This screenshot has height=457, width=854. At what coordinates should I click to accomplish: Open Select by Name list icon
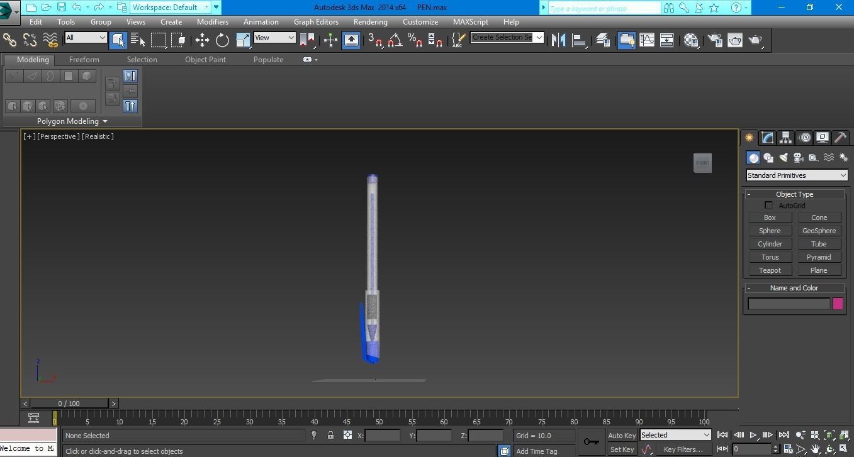click(138, 40)
